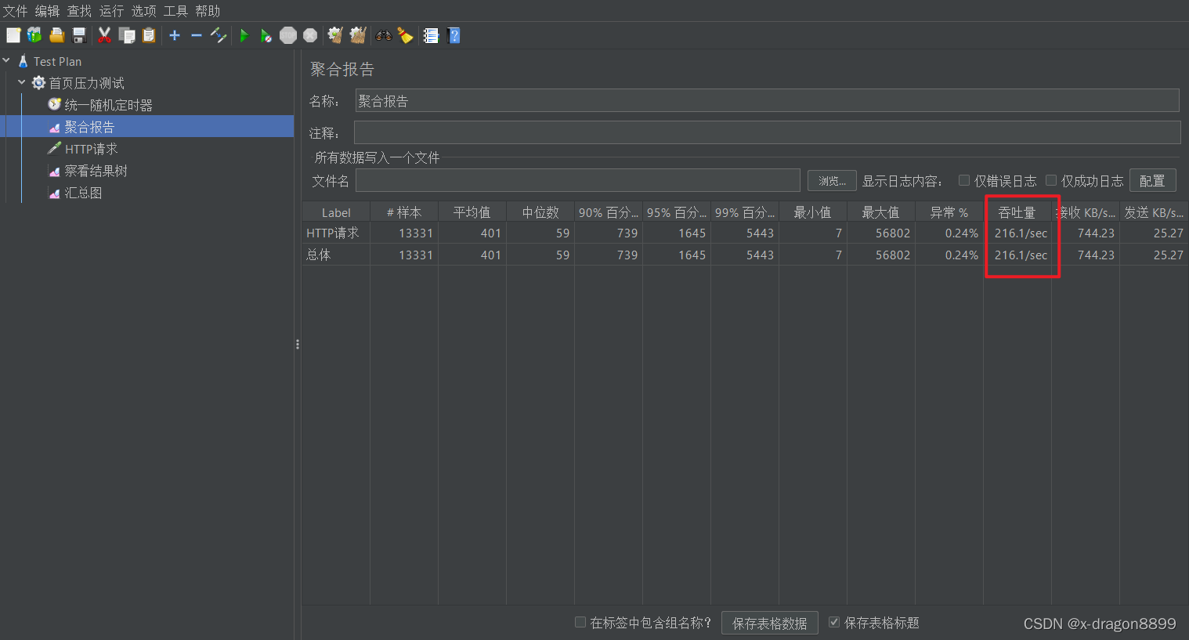Uncheck the 保存表格标题 checkbox
This screenshot has width=1189, height=640.
point(834,622)
